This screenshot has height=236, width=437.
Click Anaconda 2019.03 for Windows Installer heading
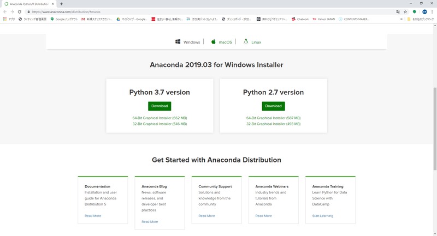point(216,65)
